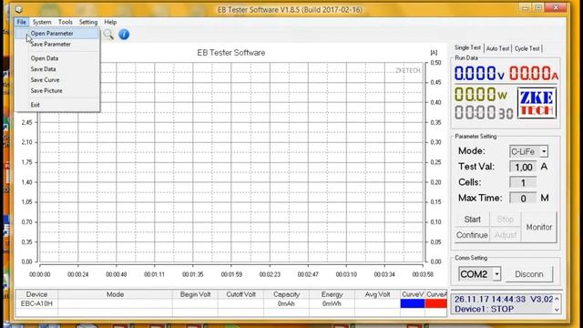Image resolution: width=583 pixels, height=328 pixels.
Task: Minimize the EB Tester window
Action: [525, 7]
